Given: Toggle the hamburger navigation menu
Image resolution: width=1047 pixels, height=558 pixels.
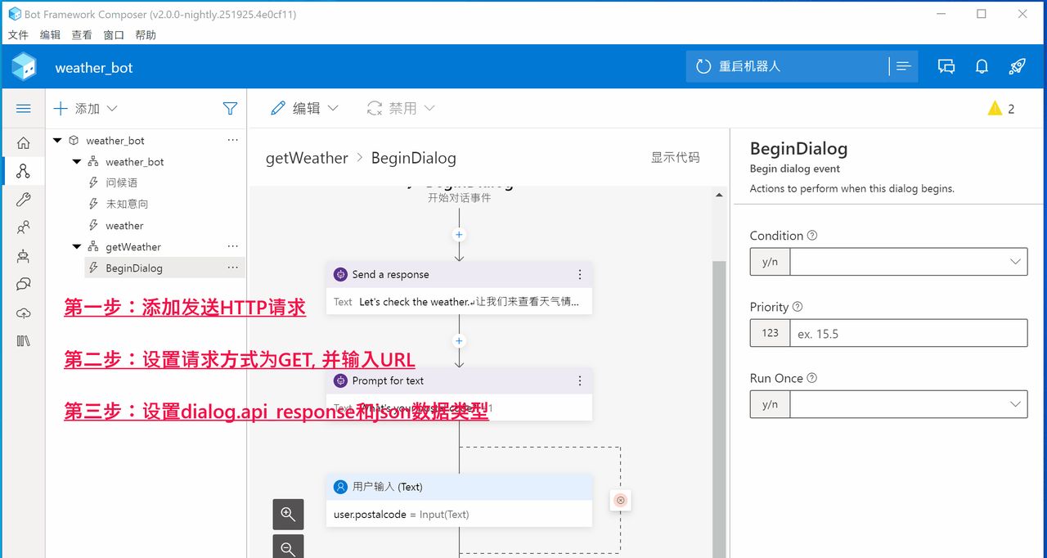Looking at the screenshot, I should 23,109.
